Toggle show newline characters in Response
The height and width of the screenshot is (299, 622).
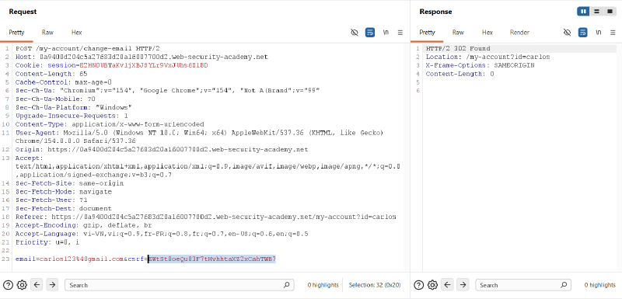[x=598, y=33]
